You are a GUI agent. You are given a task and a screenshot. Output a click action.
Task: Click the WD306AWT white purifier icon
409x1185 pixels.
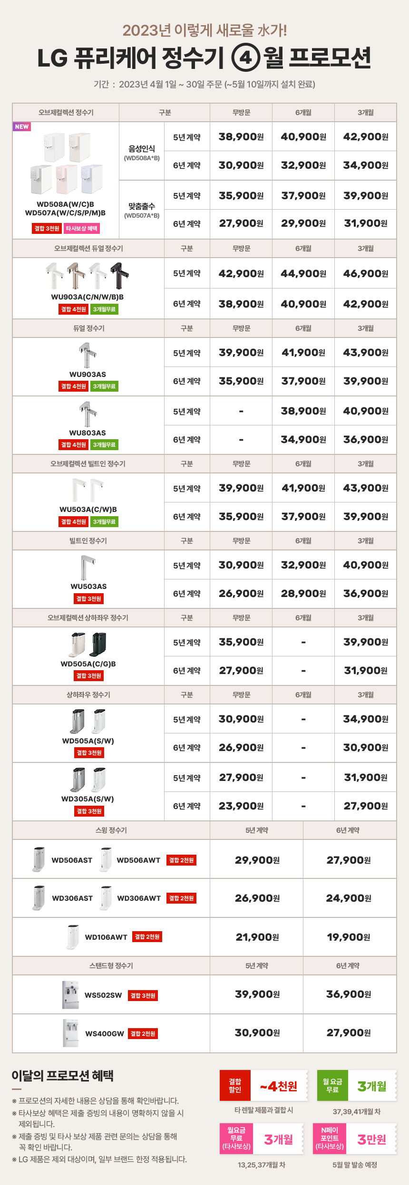tap(105, 897)
